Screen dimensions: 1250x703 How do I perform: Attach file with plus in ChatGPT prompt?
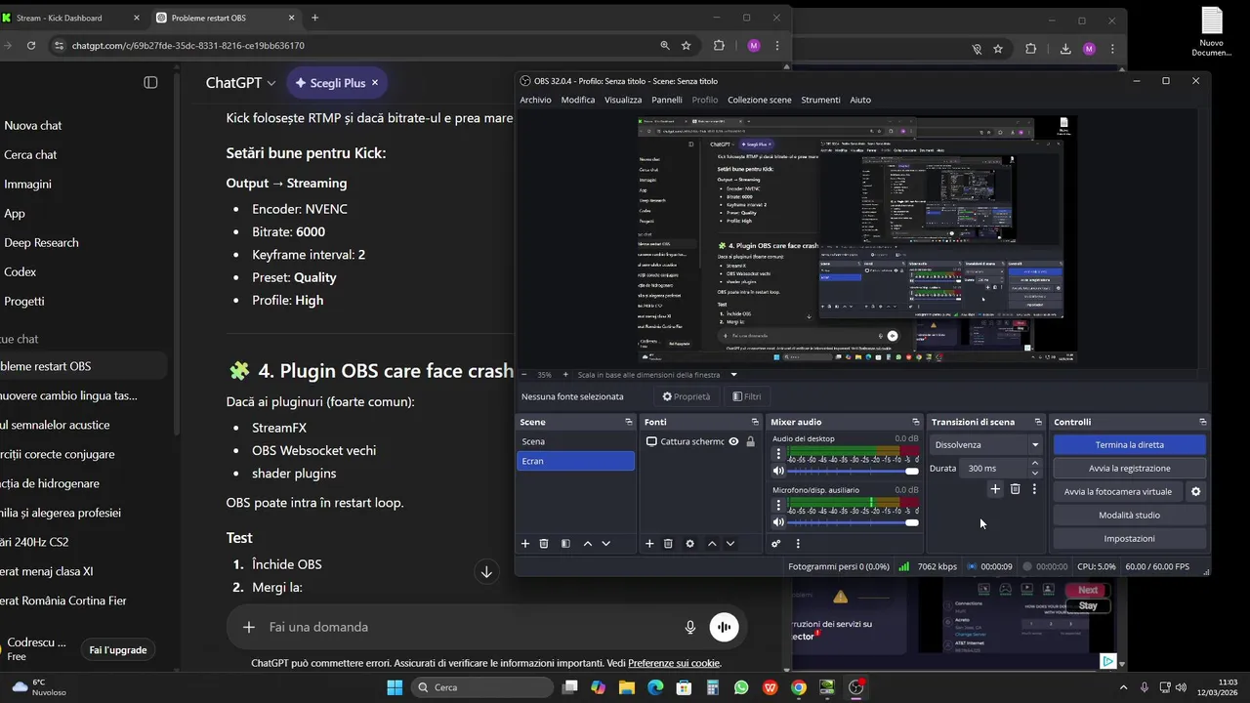249,627
